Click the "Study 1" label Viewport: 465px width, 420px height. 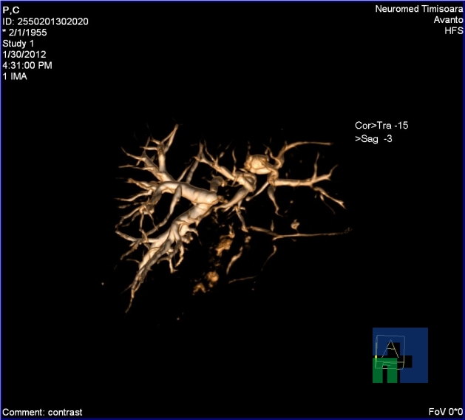coord(18,44)
